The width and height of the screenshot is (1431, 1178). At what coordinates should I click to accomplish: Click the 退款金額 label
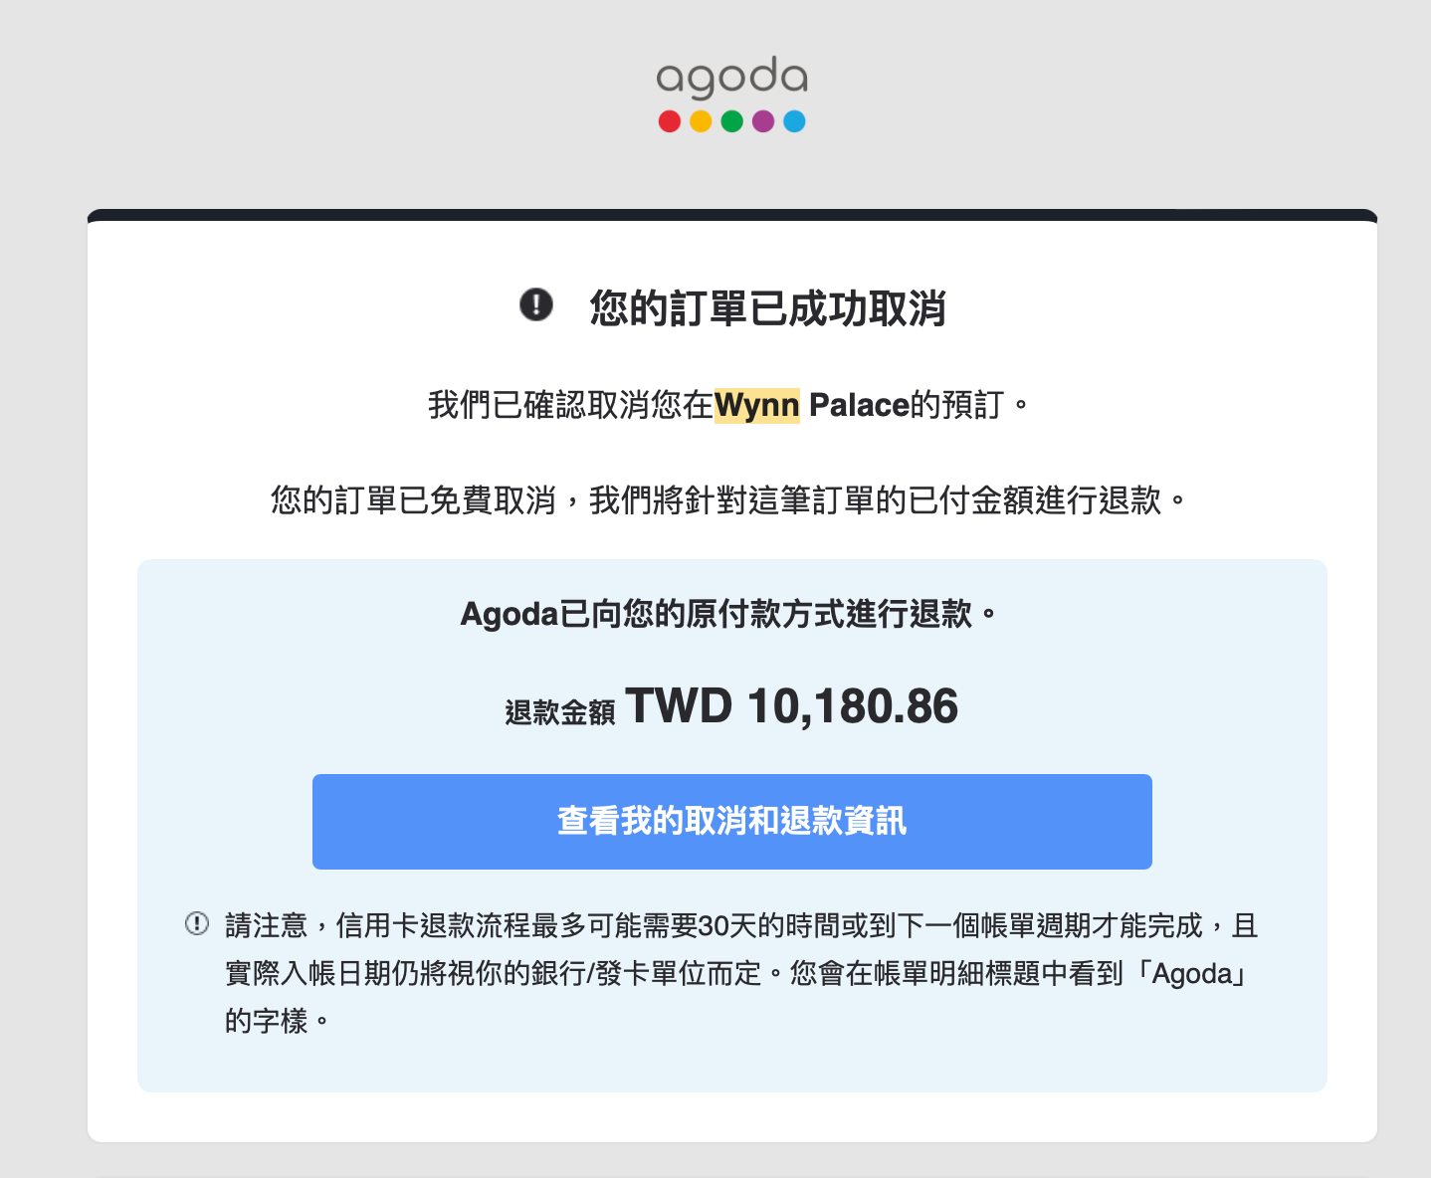(560, 712)
